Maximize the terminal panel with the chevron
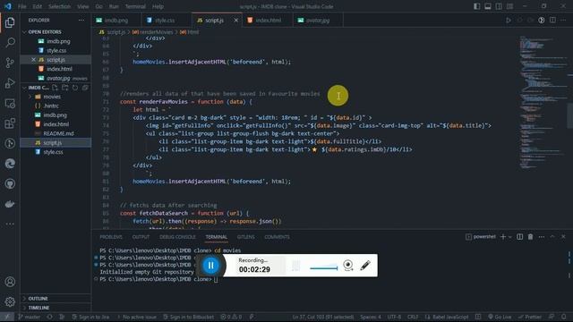The width and height of the screenshot is (573, 322). coord(552,237)
